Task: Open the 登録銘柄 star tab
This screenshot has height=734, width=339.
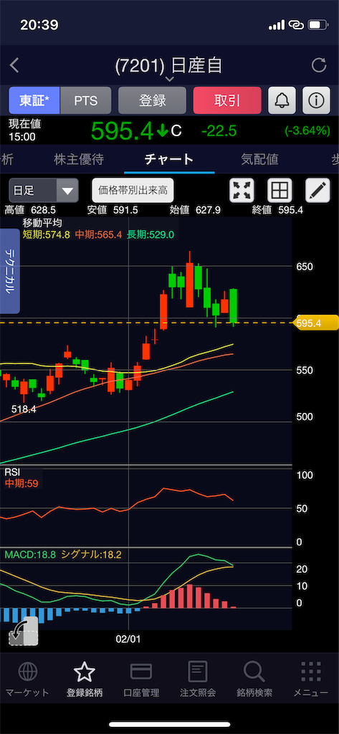Action: [85, 679]
